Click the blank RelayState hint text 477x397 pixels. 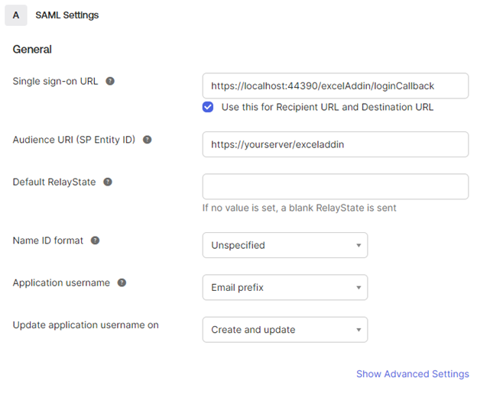point(299,208)
